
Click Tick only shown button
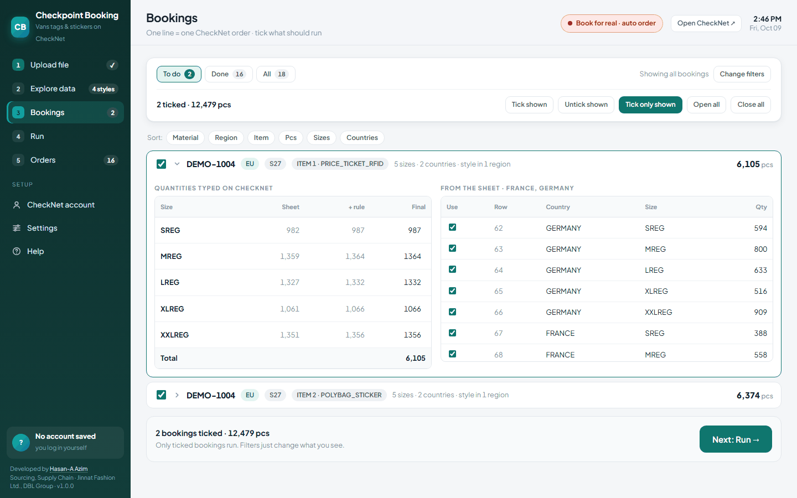(x=650, y=105)
